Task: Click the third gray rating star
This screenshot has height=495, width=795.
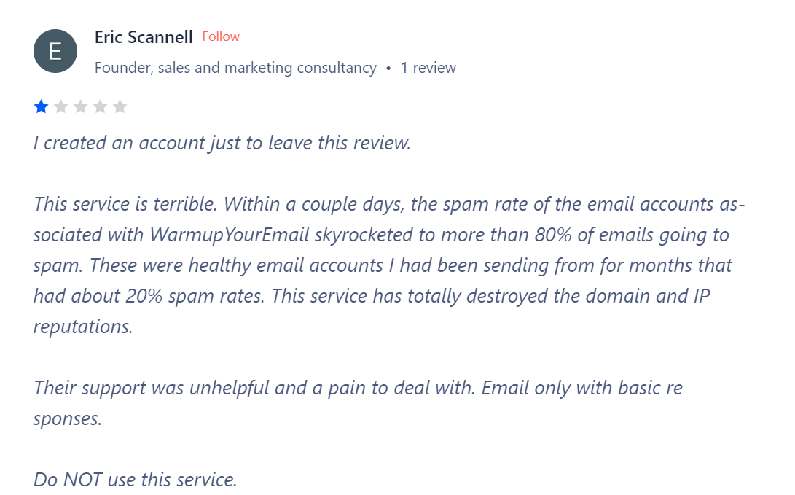Action: pos(81,107)
